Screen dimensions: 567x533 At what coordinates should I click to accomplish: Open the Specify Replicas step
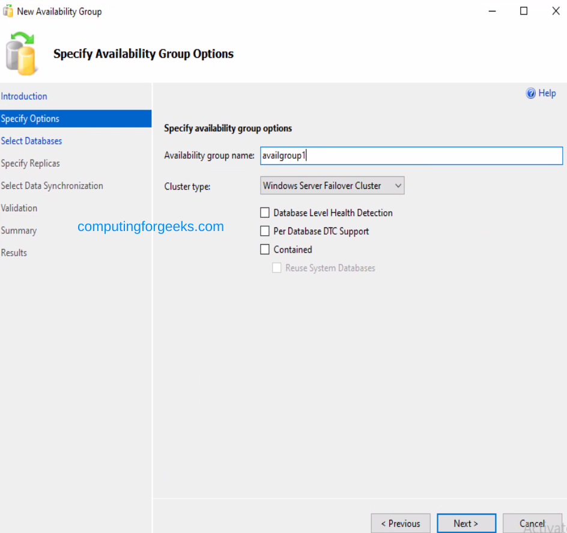point(30,163)
